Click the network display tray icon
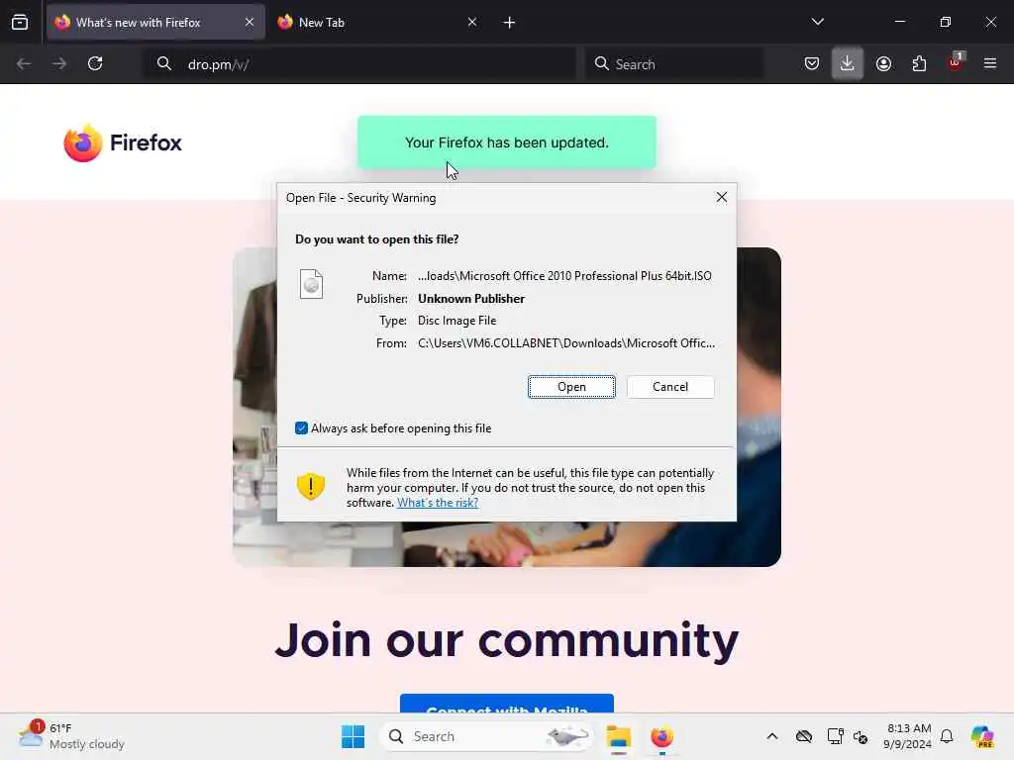 [x=835, y=736]
